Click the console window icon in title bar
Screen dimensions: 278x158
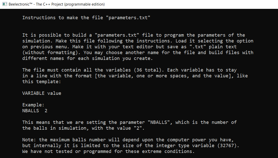pyautogui.click(x=5, y=4)
